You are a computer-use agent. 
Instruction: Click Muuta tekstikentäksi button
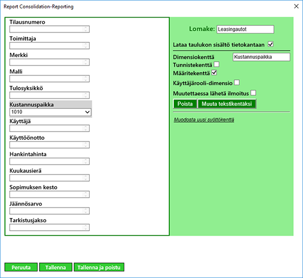[227, 104]
